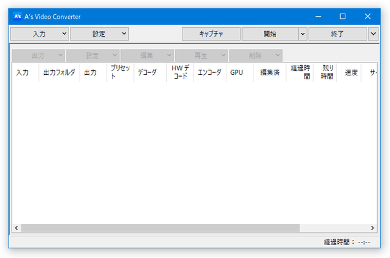Click the 入力 button in top toolbar

pos(39,34)
